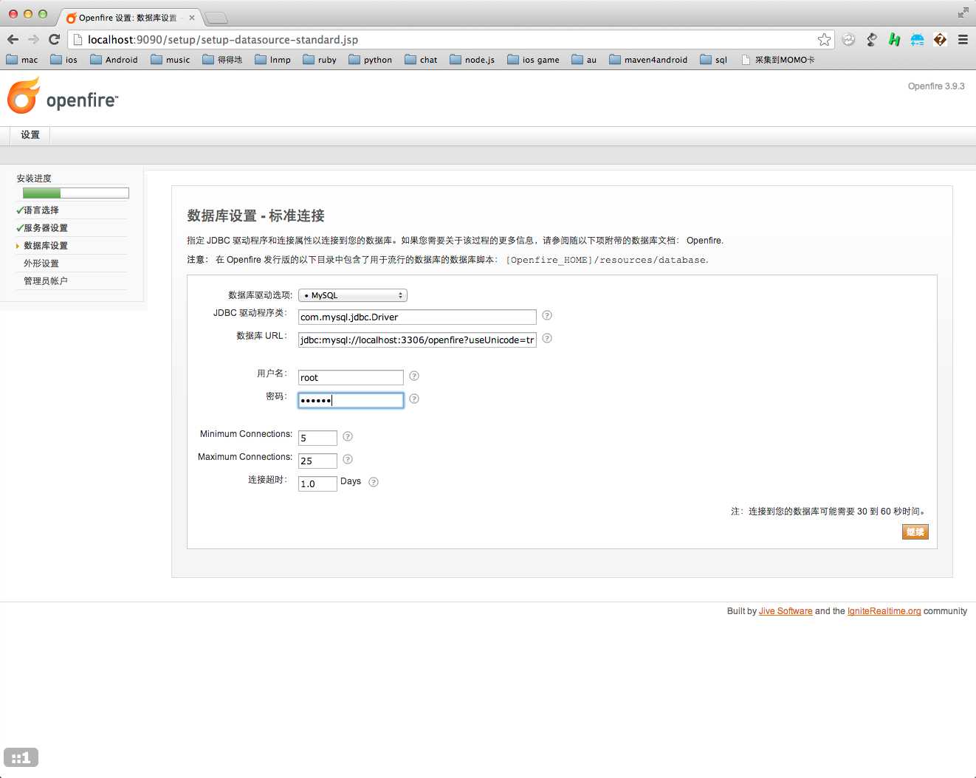Screen dimensions: 976x778
Task: Click the JDBC driver class input field
Action: [417, 317]
